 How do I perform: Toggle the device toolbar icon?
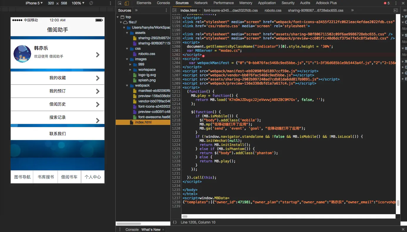127,3
